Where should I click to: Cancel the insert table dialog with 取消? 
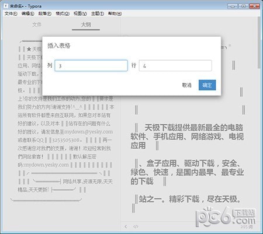186,85
